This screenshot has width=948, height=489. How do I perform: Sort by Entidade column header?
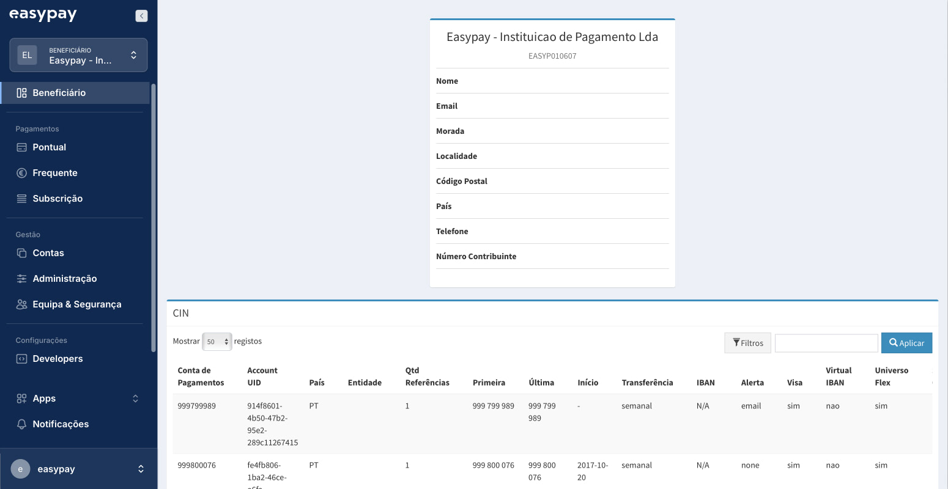[x=365, y=383]
